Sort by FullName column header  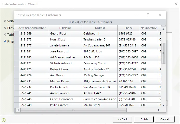pyautogui.click(x=65, y=28)
